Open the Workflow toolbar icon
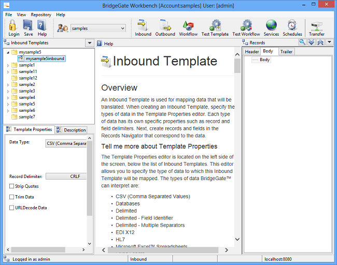Viewport: 337px width, 265px height. 188,25
